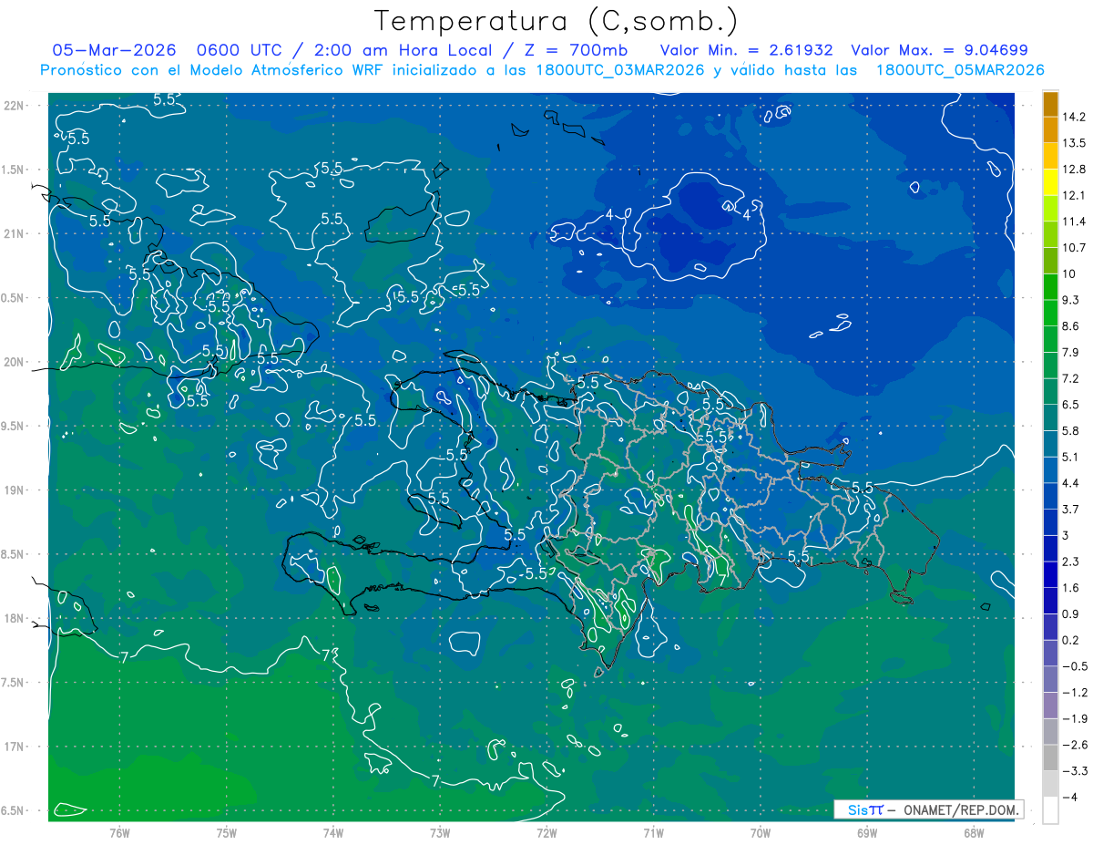Screen dimensions: 1093x845
Task: Select the '1800UTC_03MAR2026' initialization timestamp
Action: (x=620, y=70)
